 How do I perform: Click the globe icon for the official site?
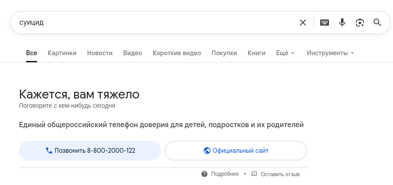point(207,151)
